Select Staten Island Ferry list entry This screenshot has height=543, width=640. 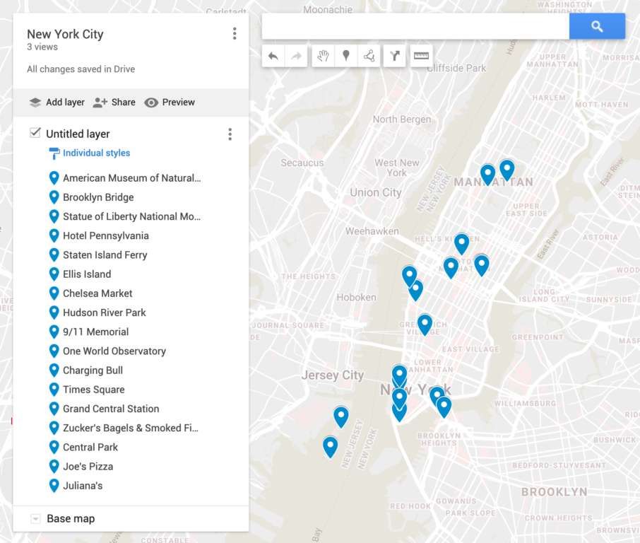pyautogui.click(x=105, y=255)
